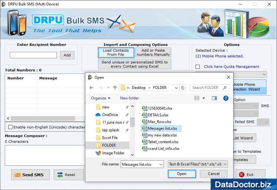Viewport: 277px width, 190px height.
Task: Click the Image Folder icon in navigation pane
Action: [98, 153]
